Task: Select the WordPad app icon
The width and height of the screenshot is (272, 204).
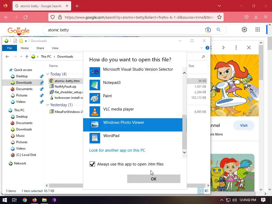Action: [x=95, y=138]
